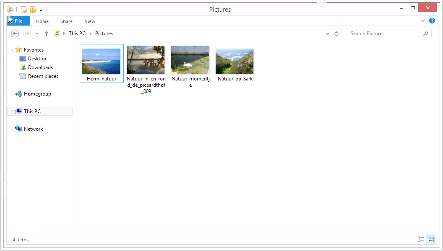Go up one level with the up arrow

[47, 34]
